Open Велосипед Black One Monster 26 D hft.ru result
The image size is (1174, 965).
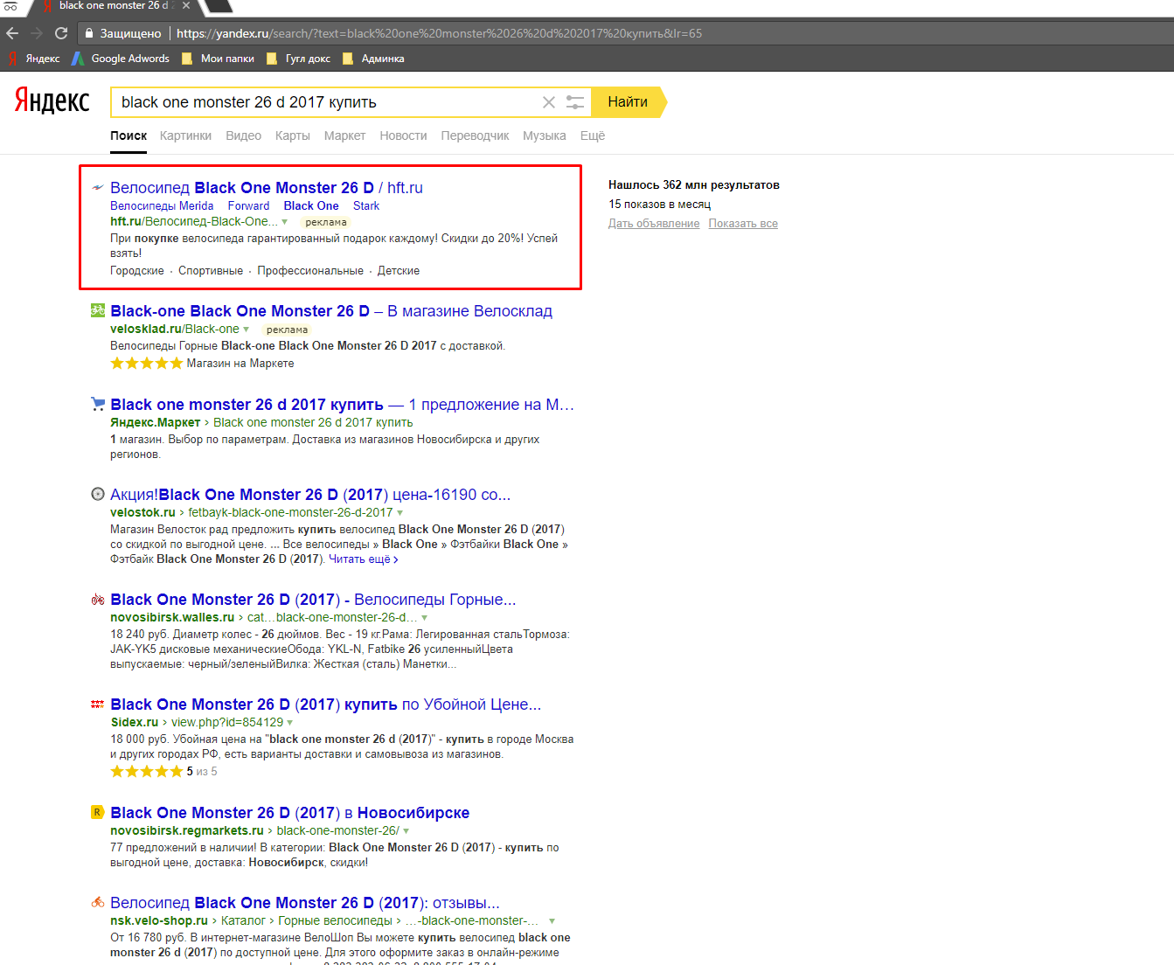tap(267, 187)
